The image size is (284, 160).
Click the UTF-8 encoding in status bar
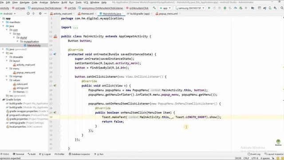click(255, 158)
